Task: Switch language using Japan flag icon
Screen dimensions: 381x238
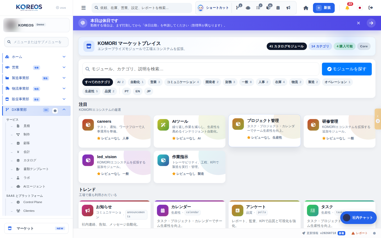Action: 360,8
